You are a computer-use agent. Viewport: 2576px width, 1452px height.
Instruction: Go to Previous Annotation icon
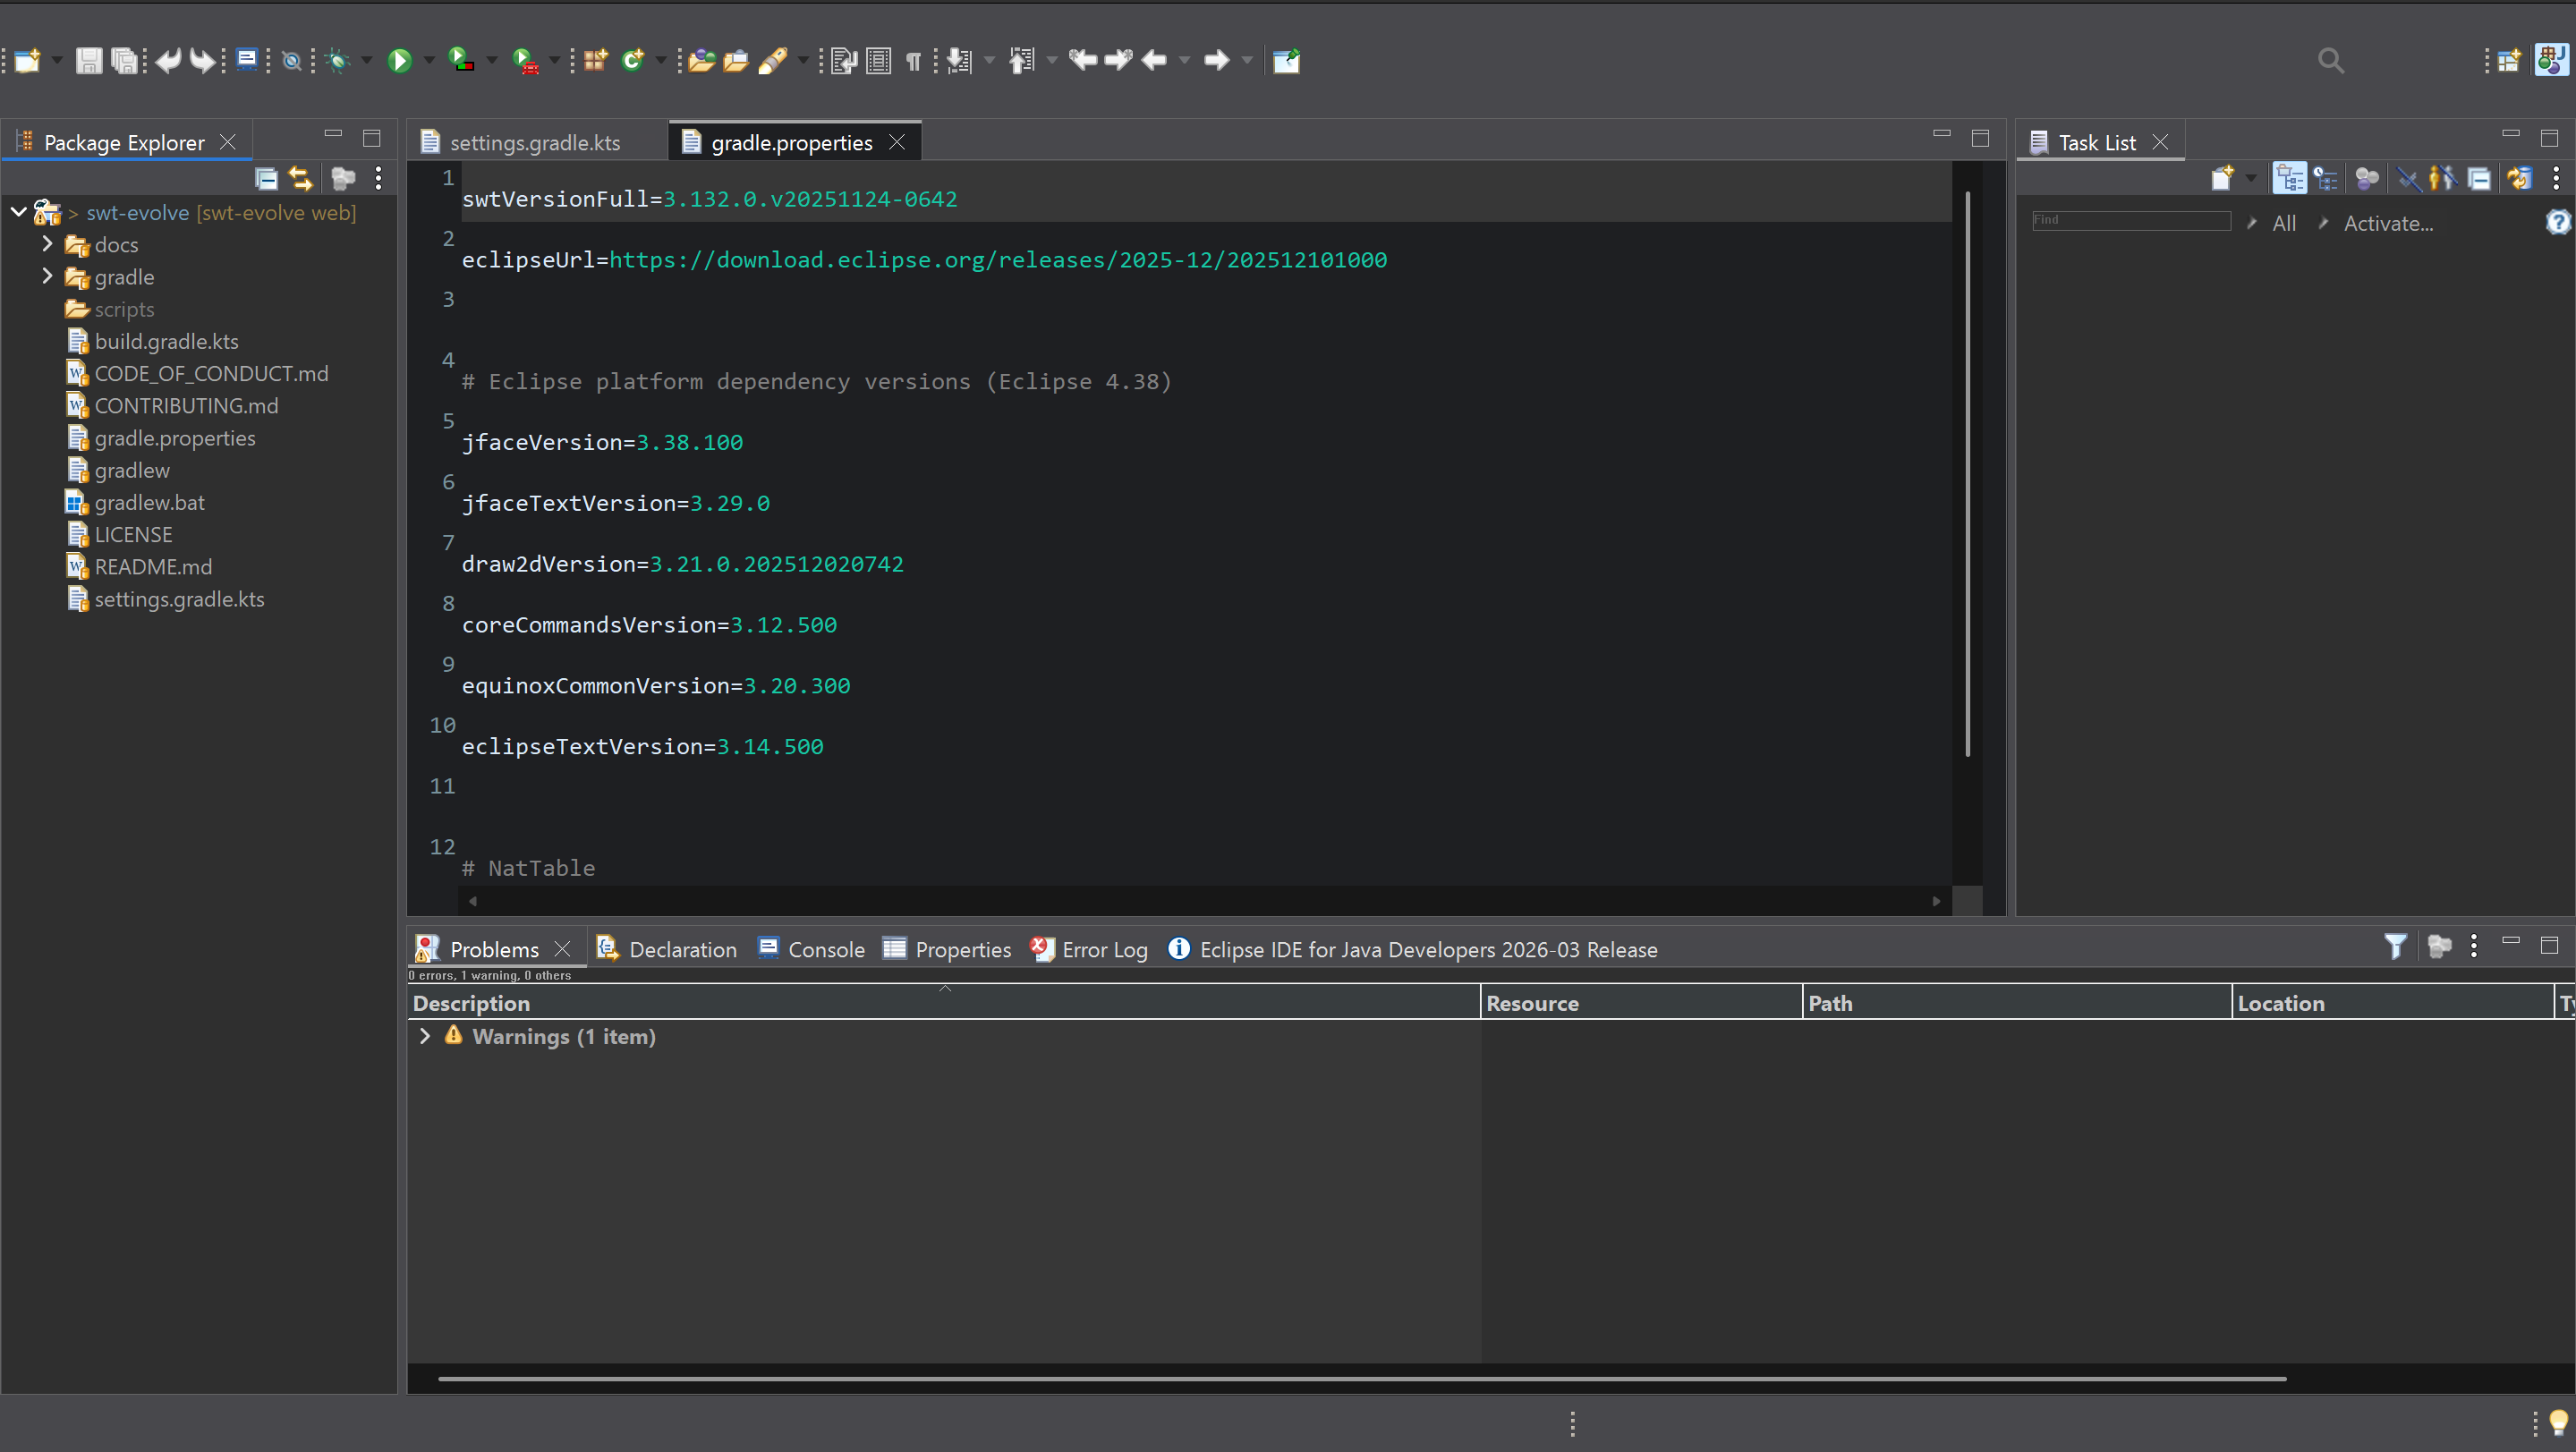1021,61
